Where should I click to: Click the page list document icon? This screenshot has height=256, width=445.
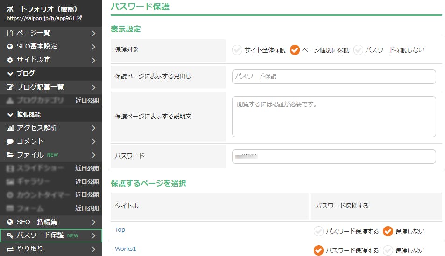tap(10, 33)
